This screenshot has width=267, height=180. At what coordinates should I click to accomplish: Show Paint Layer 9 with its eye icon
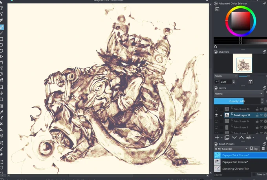coord(216,127)
